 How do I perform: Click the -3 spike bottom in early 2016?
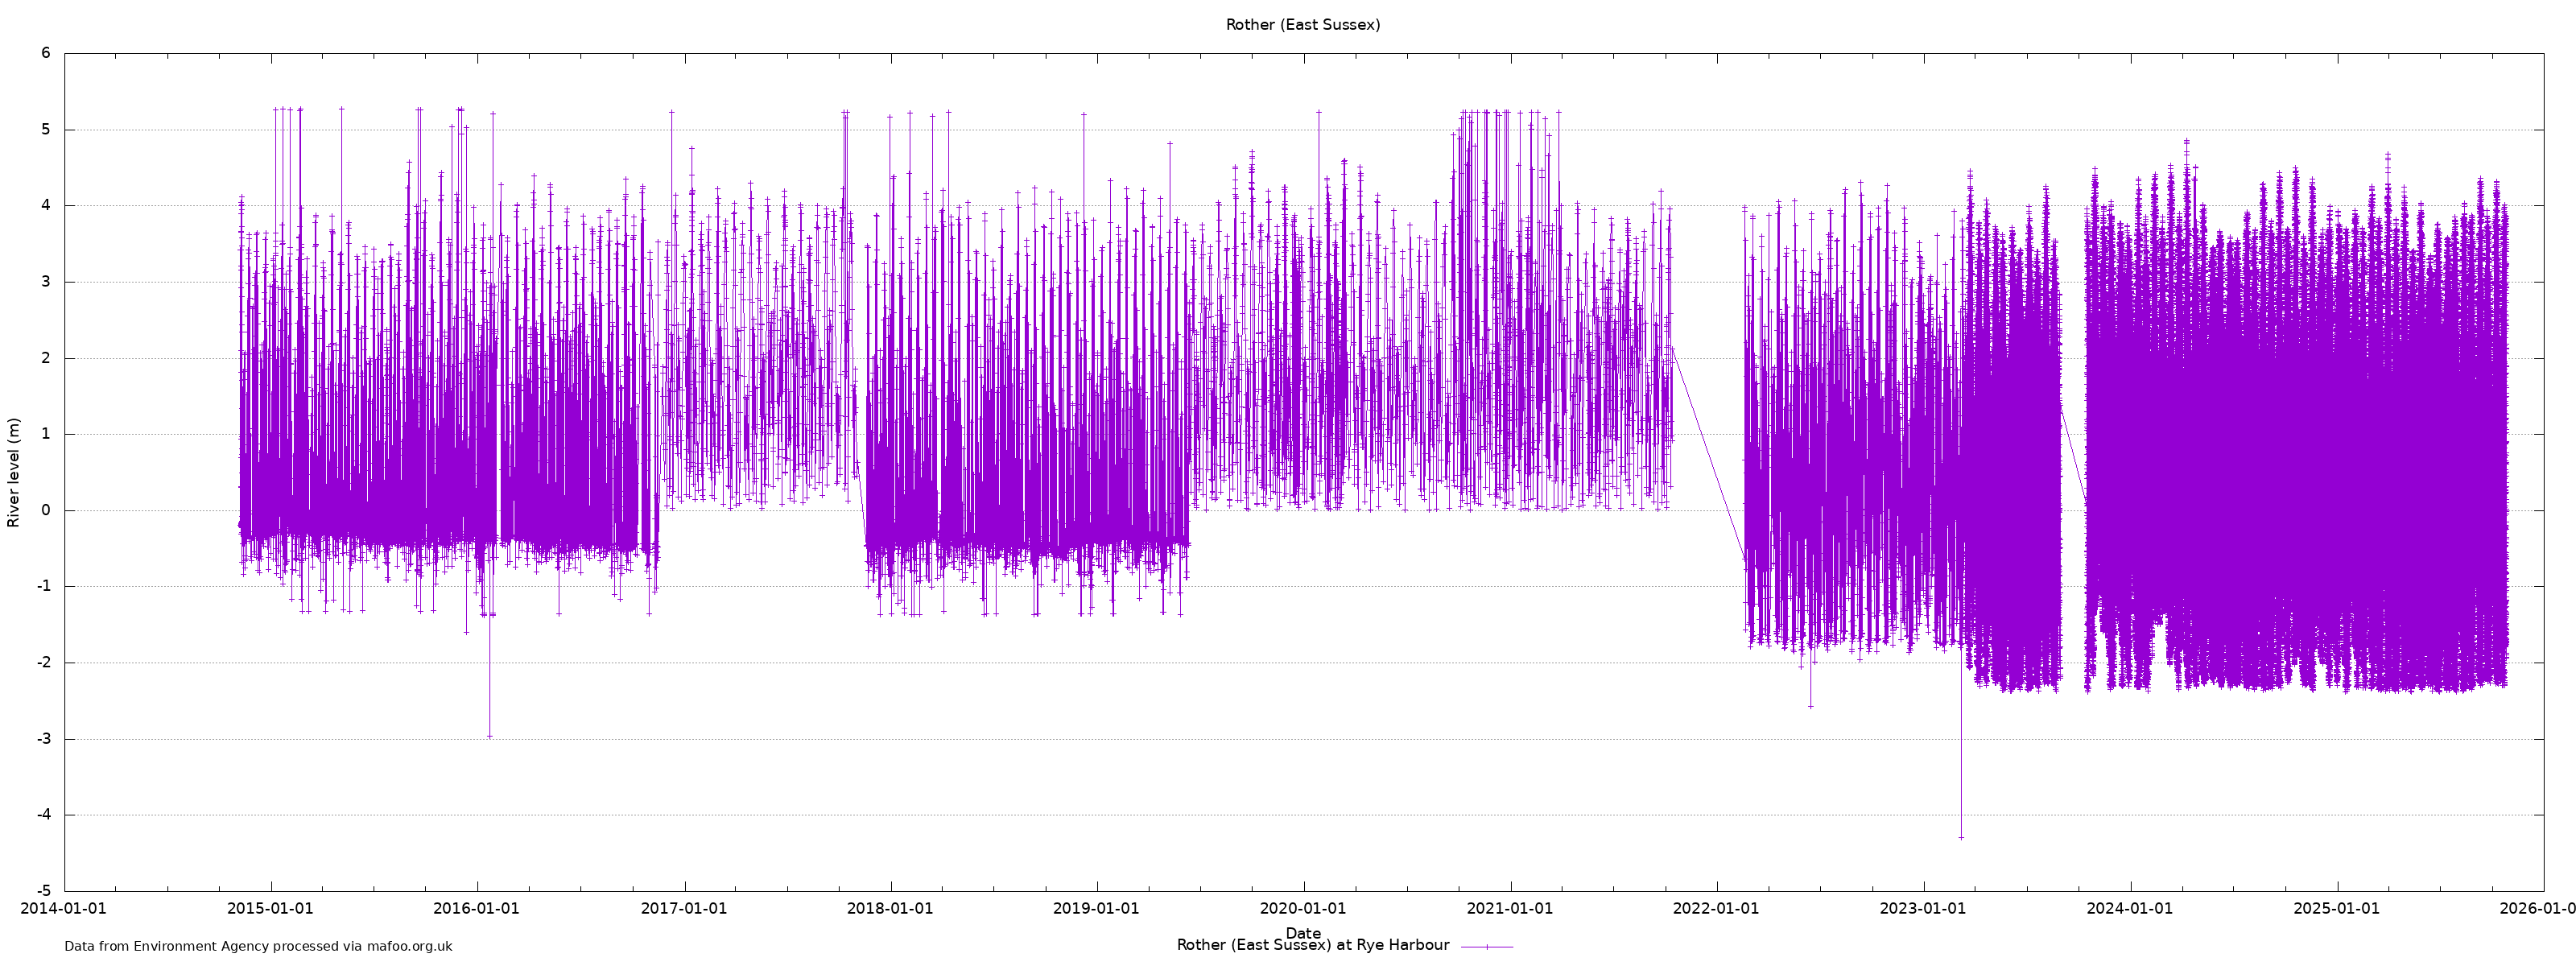(489, 736)
